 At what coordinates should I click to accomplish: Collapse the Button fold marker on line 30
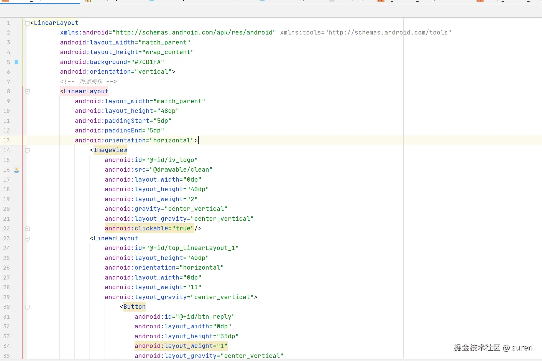pyautogui.click(x=27, y=307)
